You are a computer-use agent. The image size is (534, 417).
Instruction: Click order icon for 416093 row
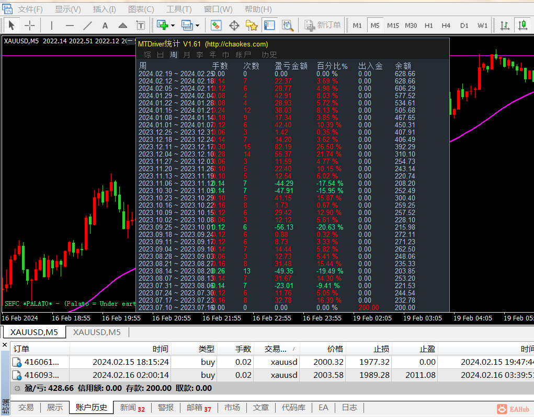[17, 375]
